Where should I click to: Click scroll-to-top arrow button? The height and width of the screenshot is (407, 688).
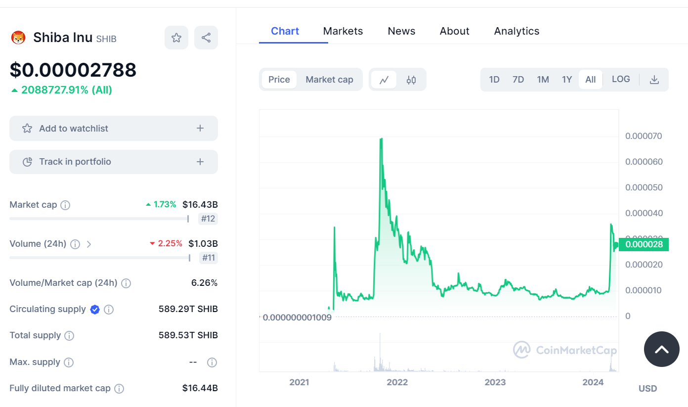click(x=661, y=349)
